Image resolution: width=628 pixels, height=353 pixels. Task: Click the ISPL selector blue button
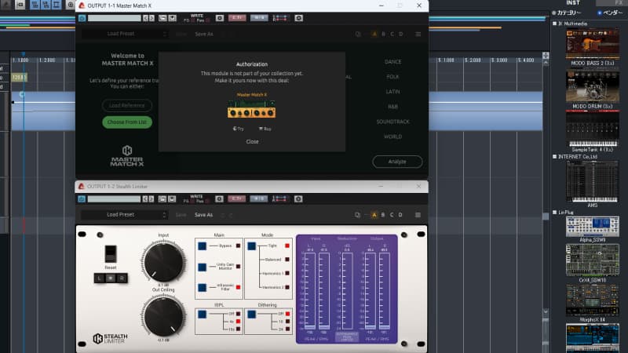point(203,315)
